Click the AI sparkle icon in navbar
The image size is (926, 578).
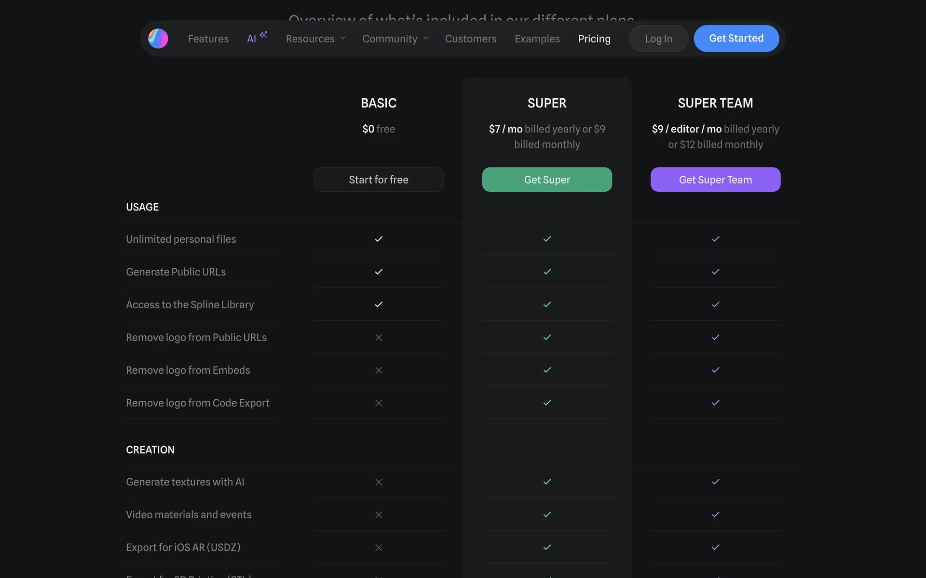pyautogui.click(x=263, y=35)
